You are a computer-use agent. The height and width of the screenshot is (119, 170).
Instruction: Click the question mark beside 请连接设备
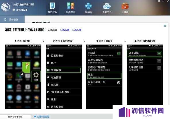(14, 10)
